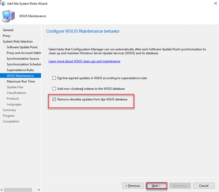Open the Proxy step in sidebar
This screenshot has height=192, width=219.
tap(7, 36)
